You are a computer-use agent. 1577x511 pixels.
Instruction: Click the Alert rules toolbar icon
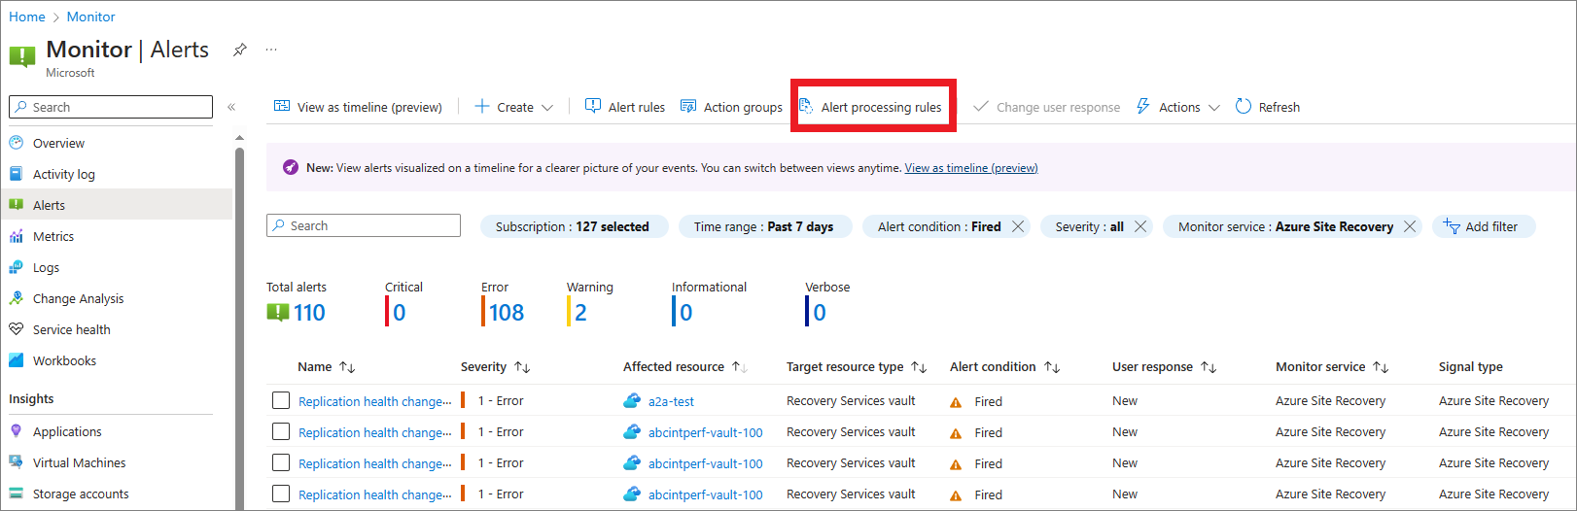(x=593, y=106)
